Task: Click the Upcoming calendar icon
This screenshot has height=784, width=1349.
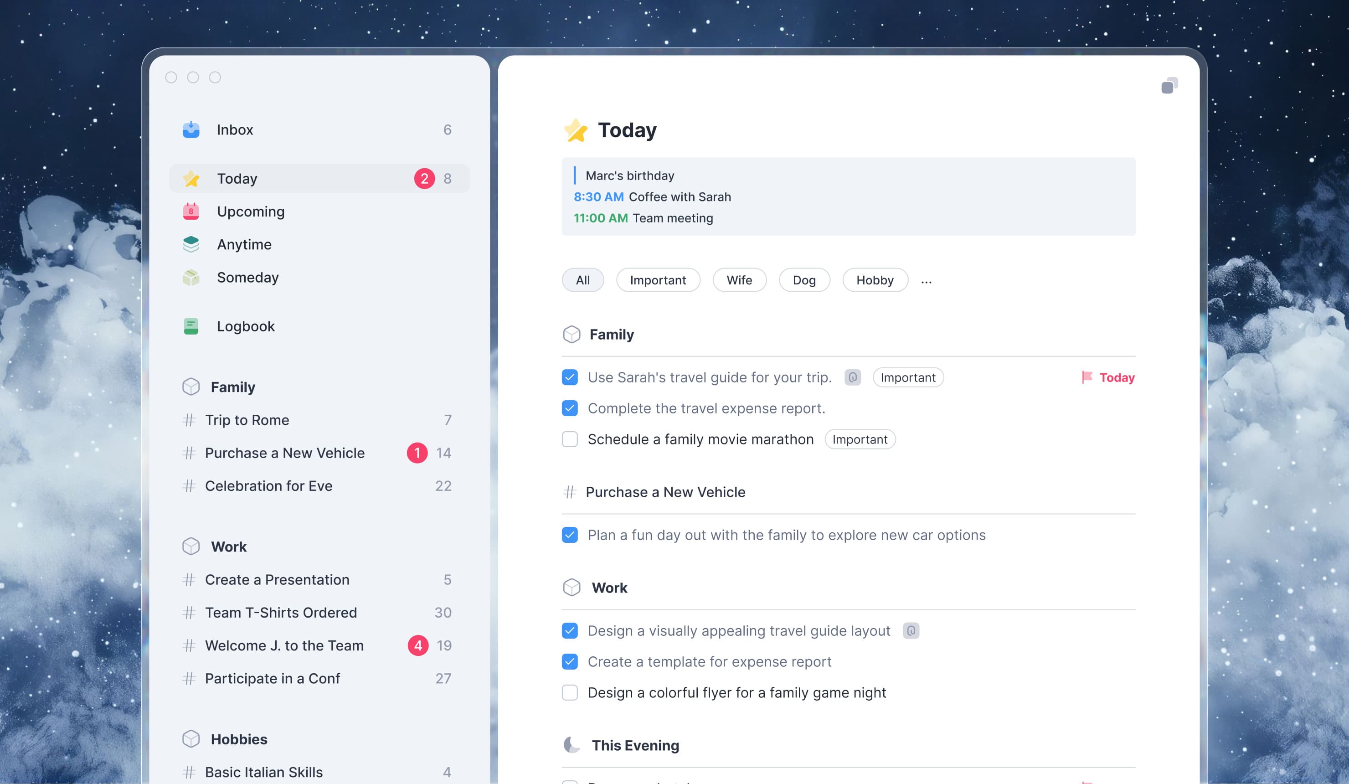Action: [x=191, y=211]
